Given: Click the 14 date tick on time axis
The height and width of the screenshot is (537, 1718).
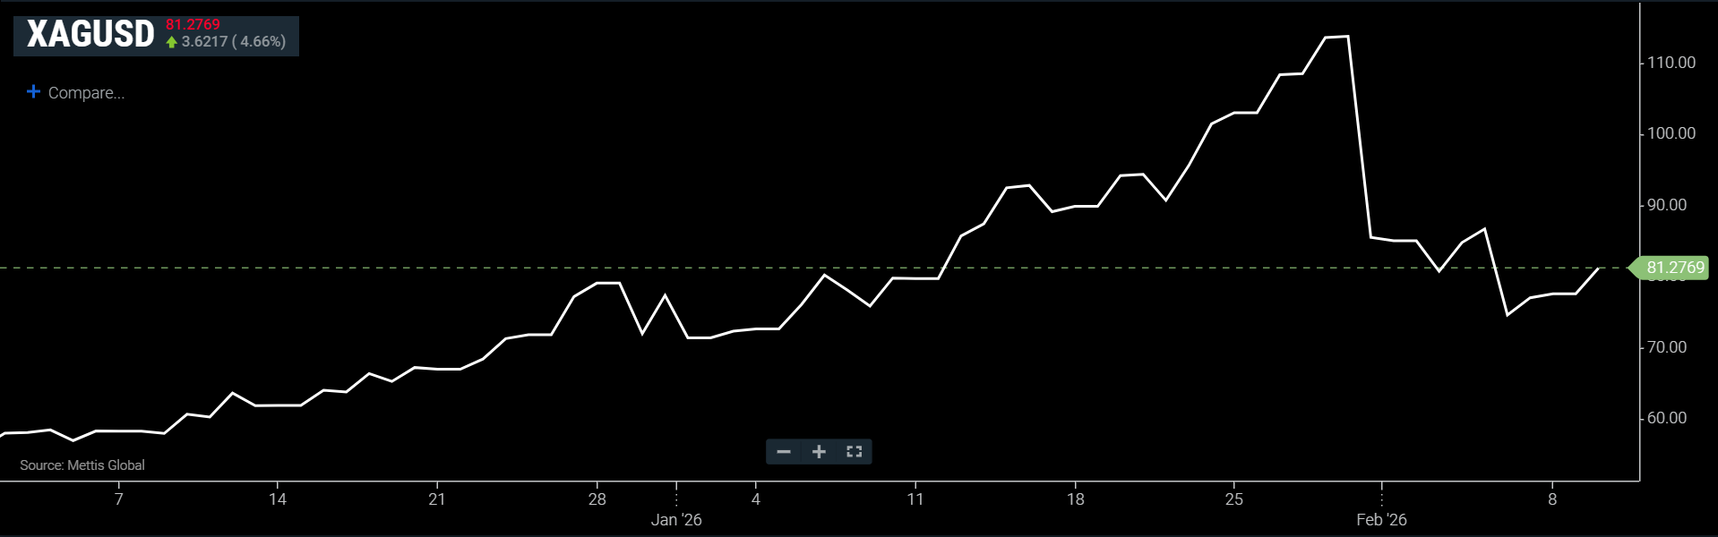Looking at the screenshot, I should 278,499.
